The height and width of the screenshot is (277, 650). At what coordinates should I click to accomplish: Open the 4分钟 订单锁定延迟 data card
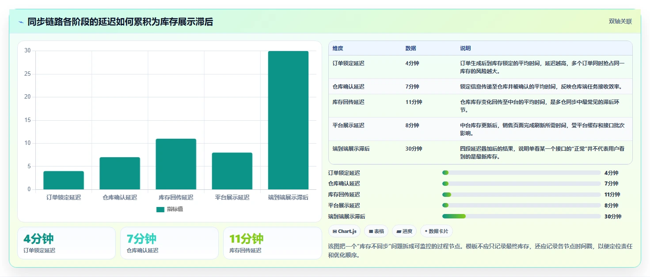click(x=66, y=243)
